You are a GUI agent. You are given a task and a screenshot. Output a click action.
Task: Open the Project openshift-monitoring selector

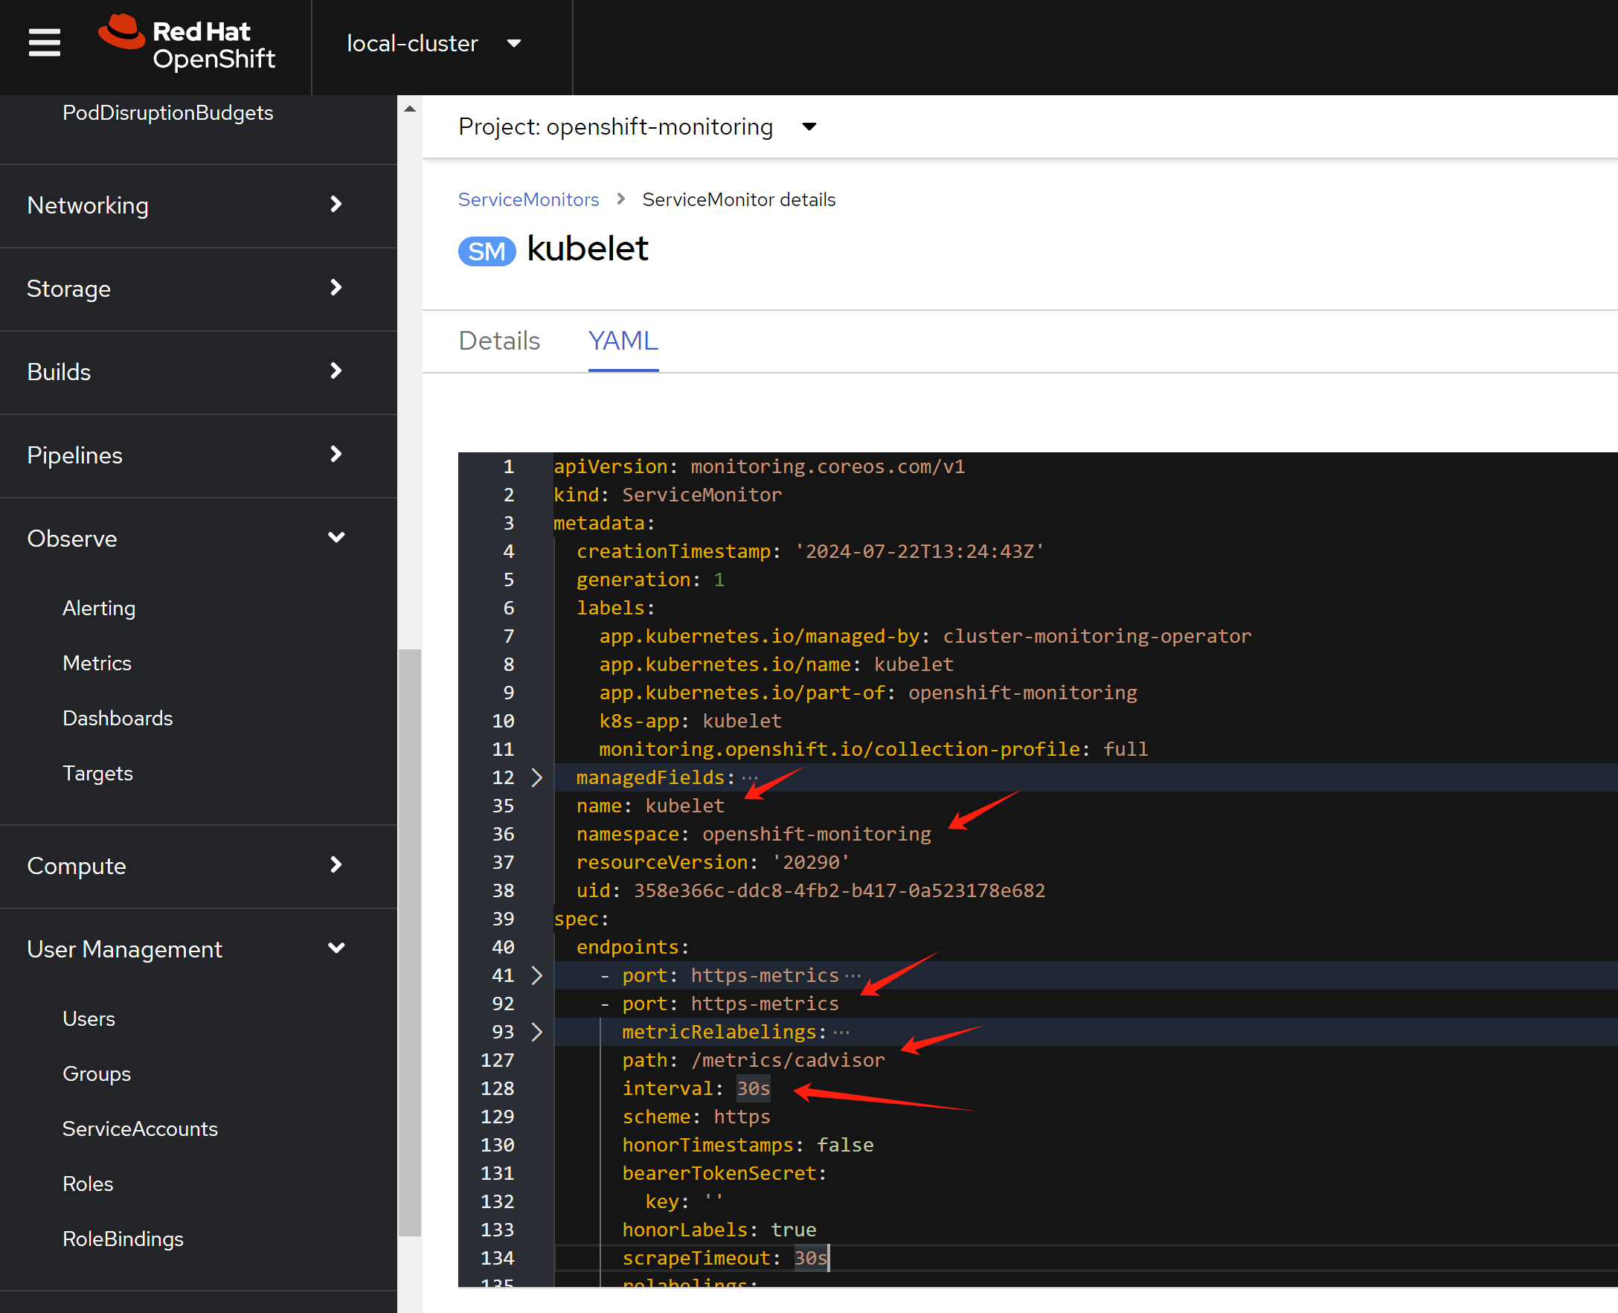coord(637,127)
